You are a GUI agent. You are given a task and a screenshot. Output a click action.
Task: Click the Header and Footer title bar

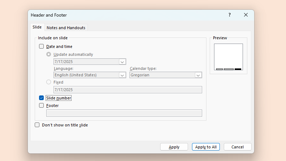coord(127,15)
